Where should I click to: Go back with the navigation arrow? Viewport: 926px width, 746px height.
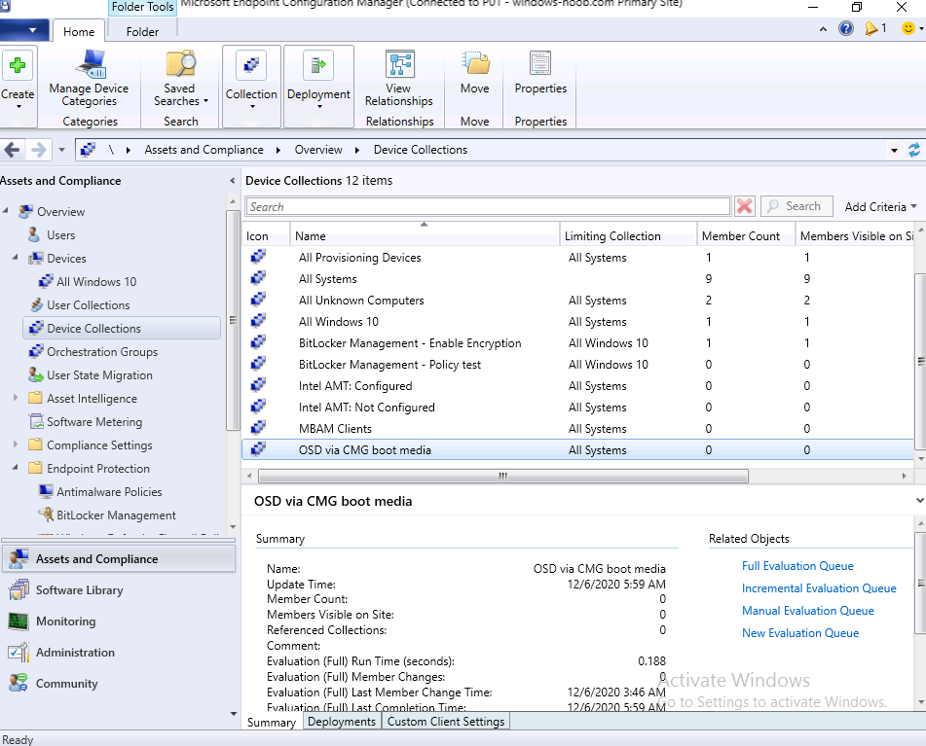[x=13, y=150]
